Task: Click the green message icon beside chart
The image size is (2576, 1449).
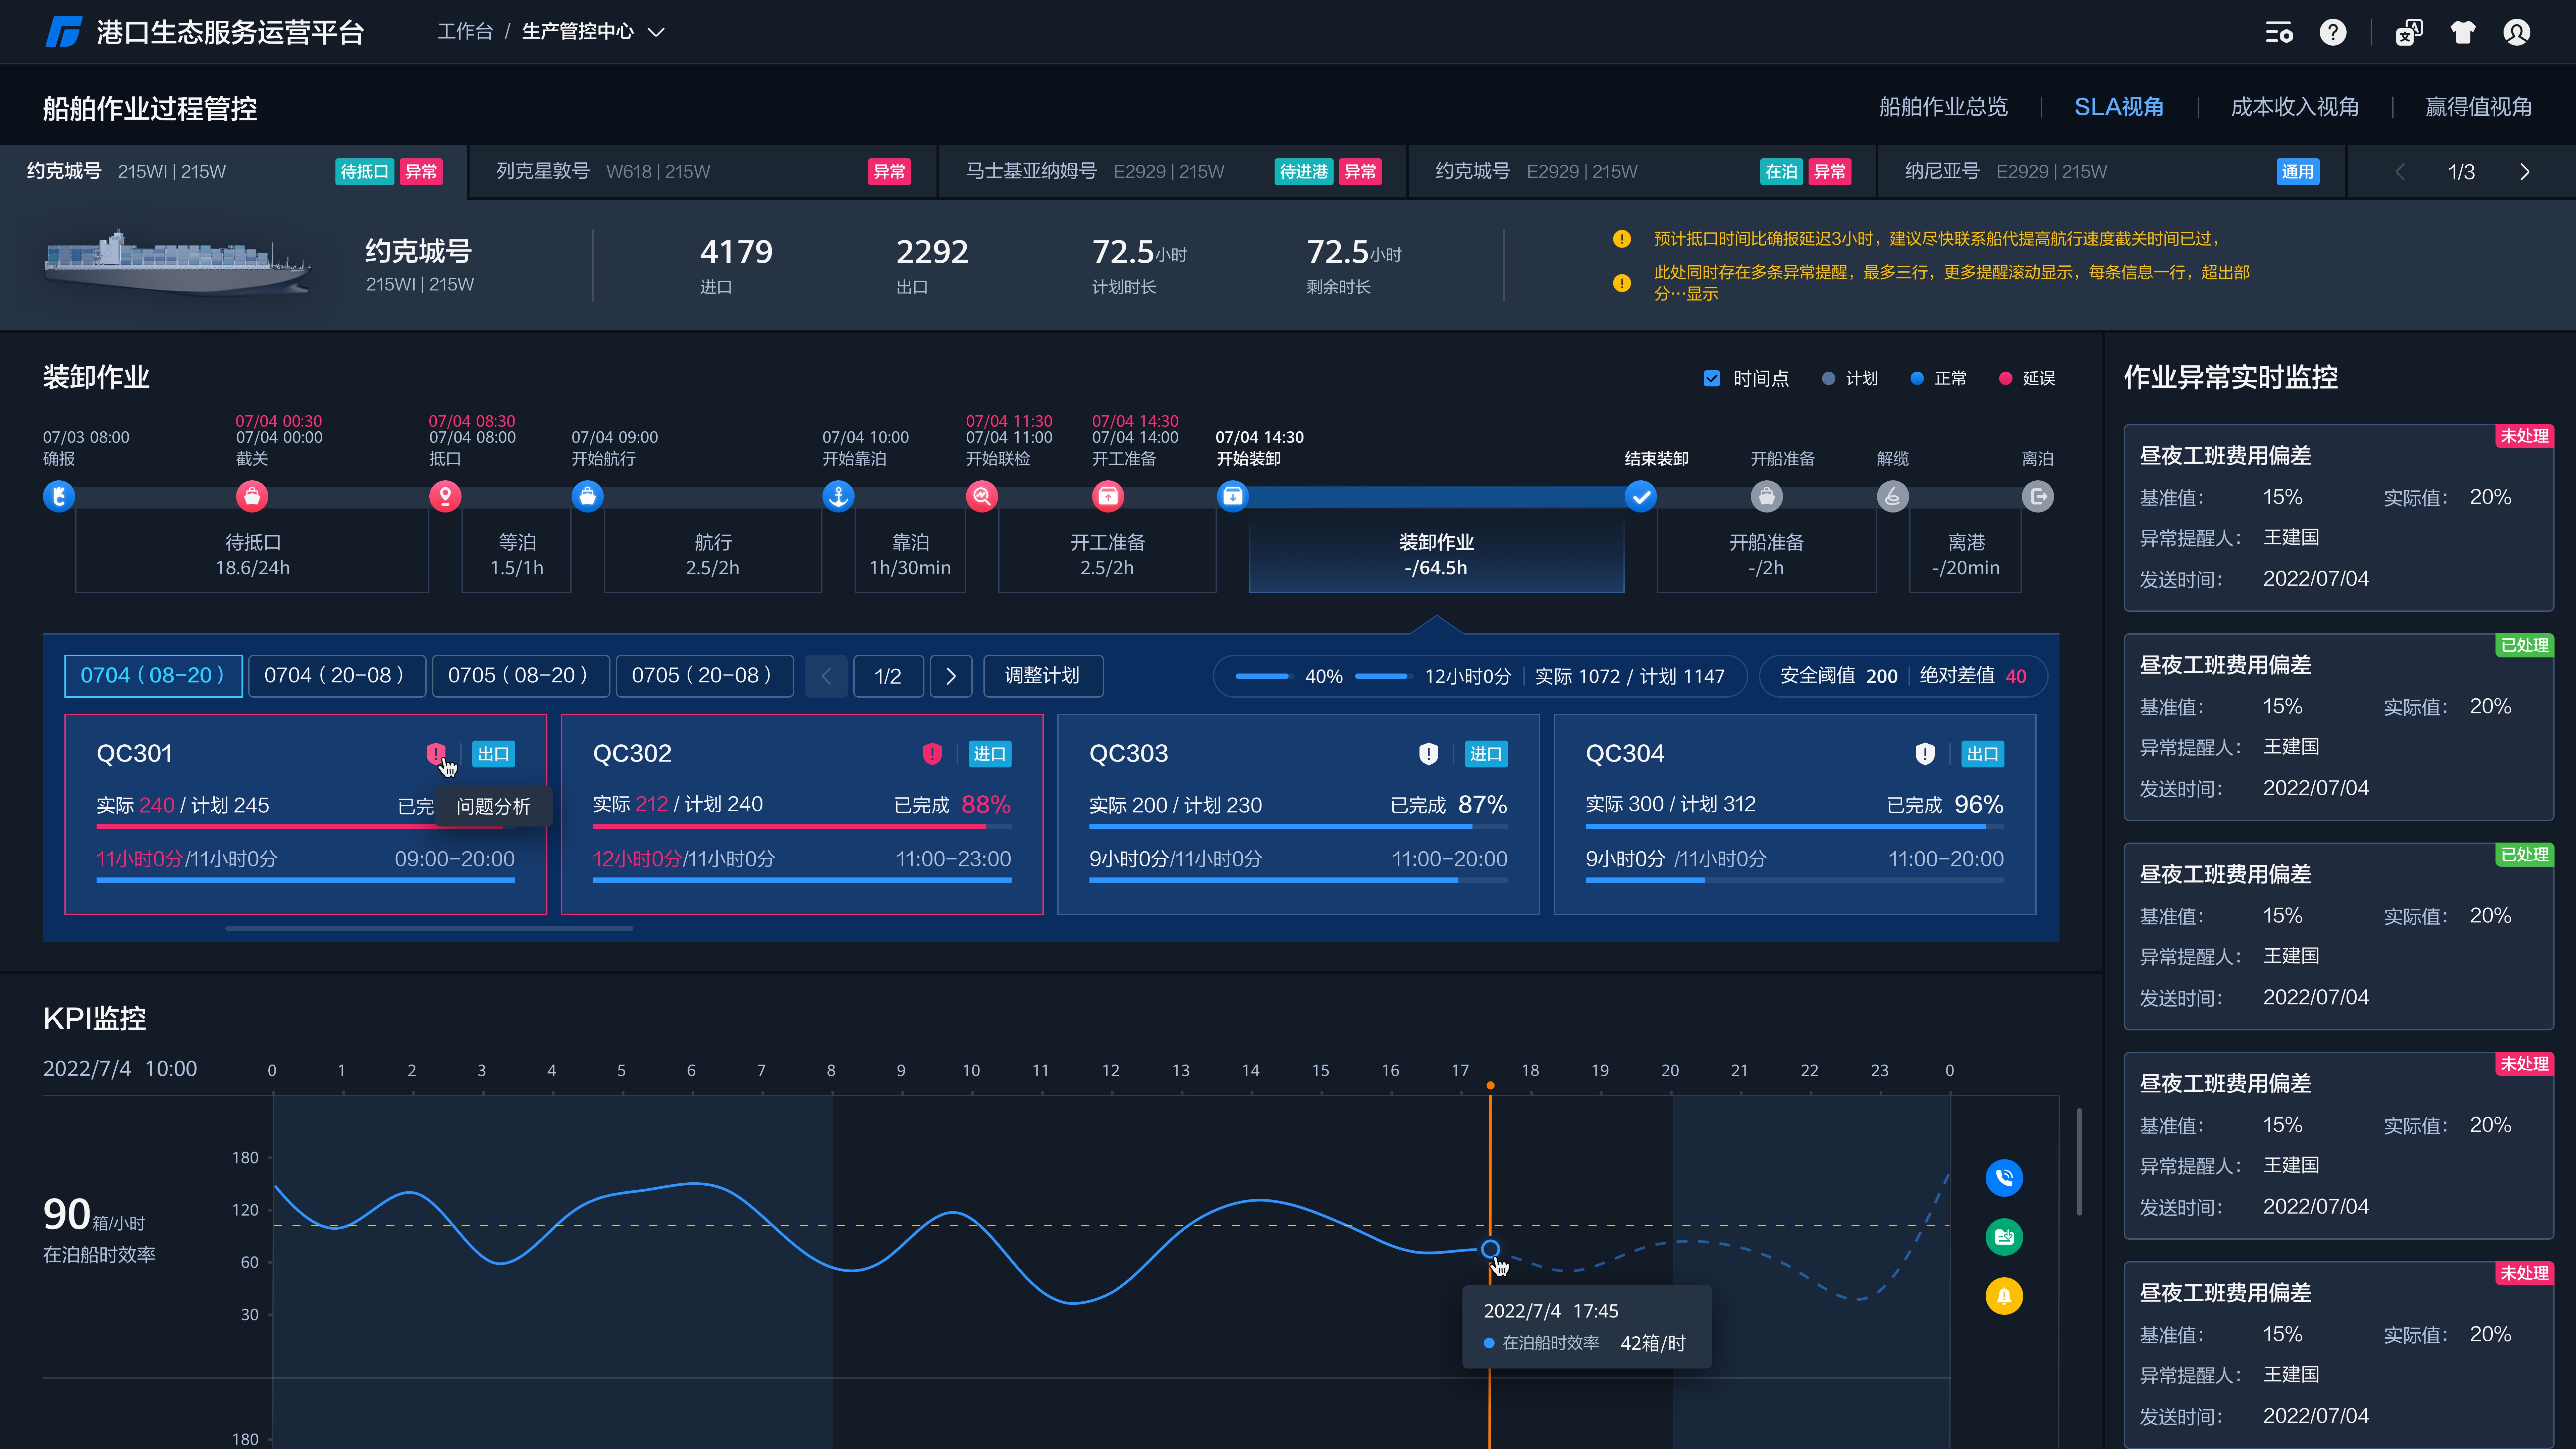Action: pos(2004,1237)
